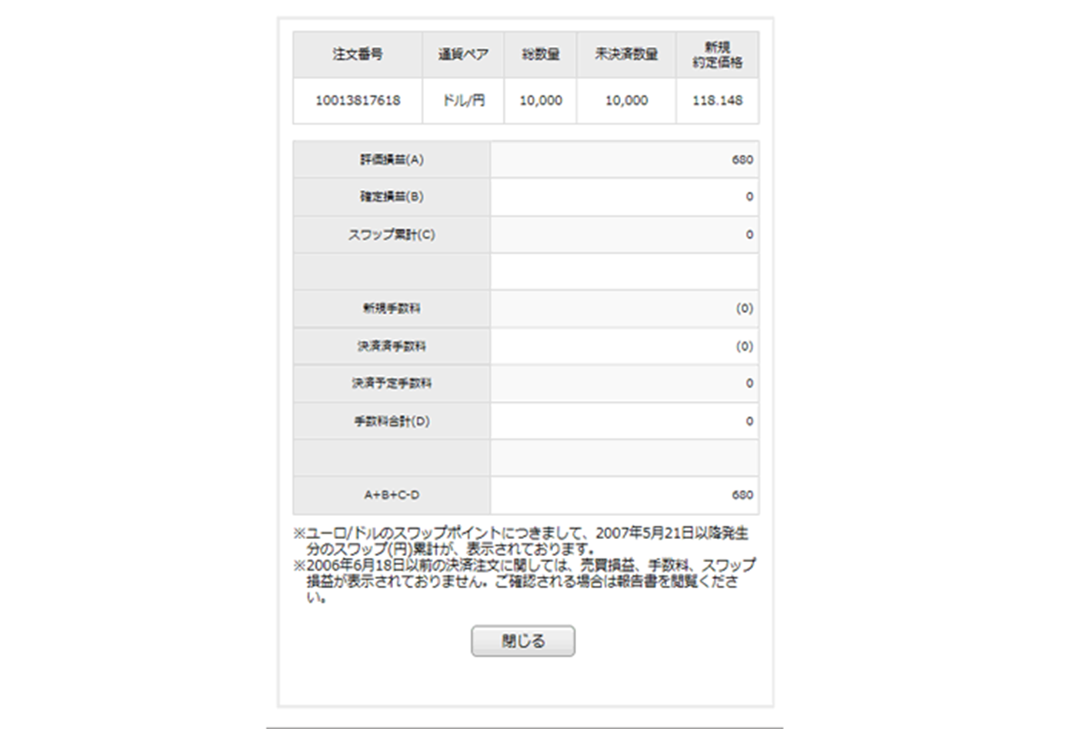Select the currency pair ドル/円
The height and width of the screenshot is (729, 1077).
463,100
